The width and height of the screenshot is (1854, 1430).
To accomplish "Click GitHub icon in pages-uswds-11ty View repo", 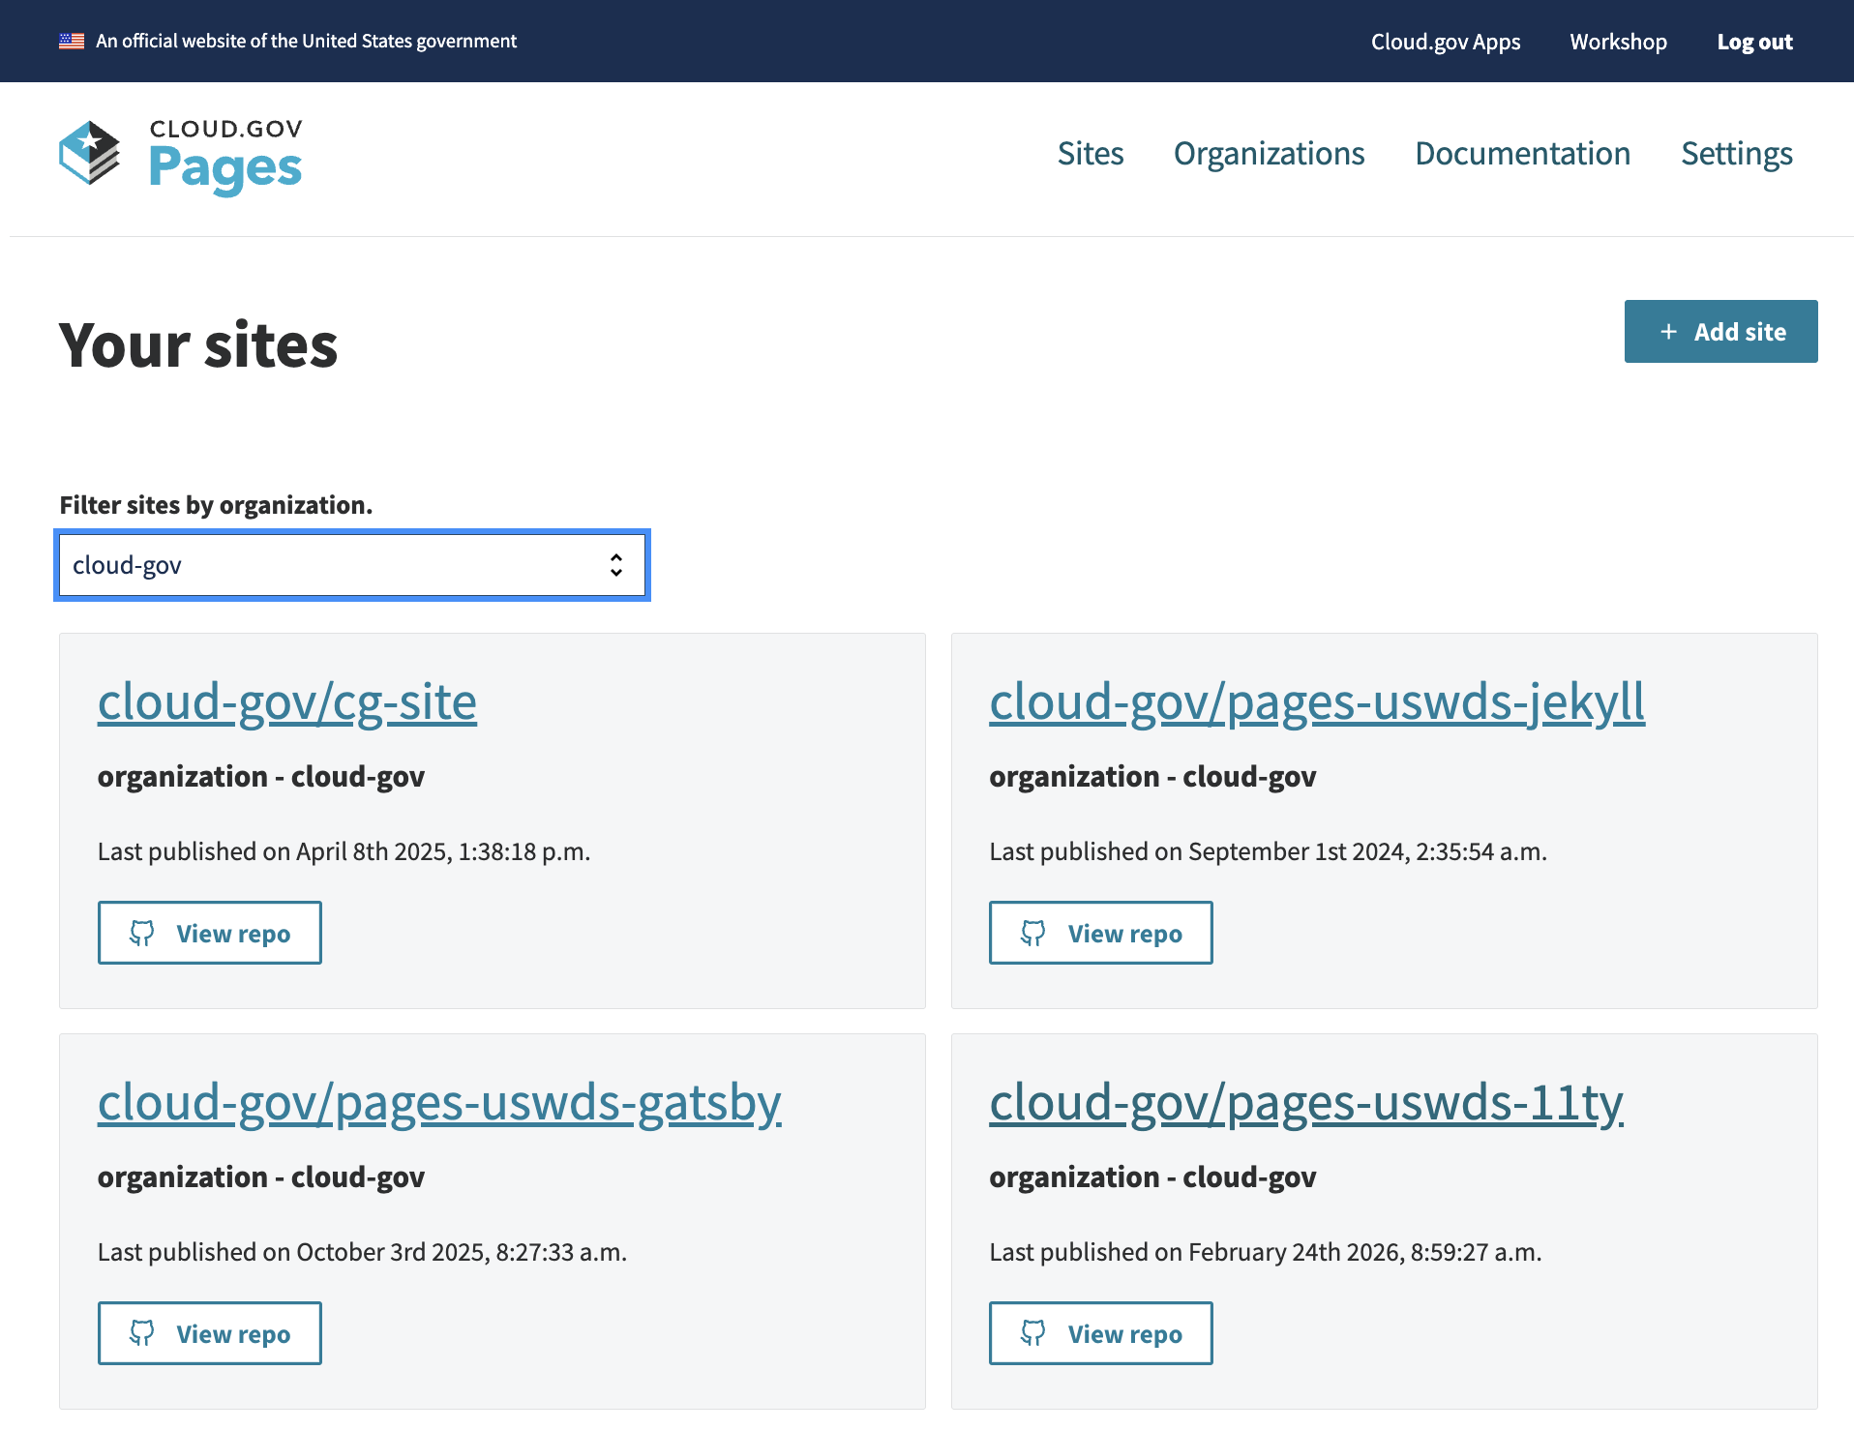I will (1033, 1333).
